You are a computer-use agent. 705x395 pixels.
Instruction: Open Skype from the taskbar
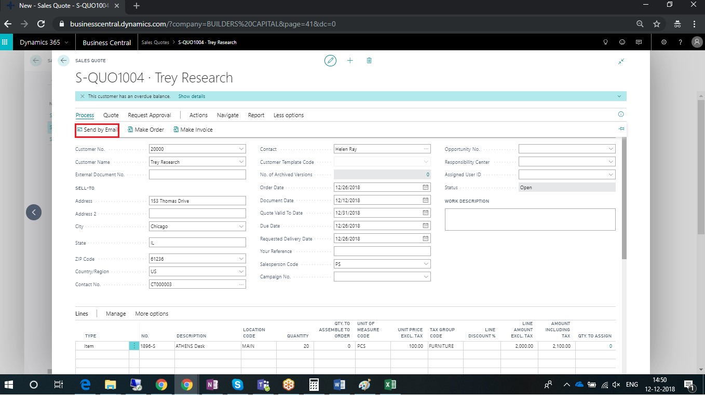tap(238, 385)
